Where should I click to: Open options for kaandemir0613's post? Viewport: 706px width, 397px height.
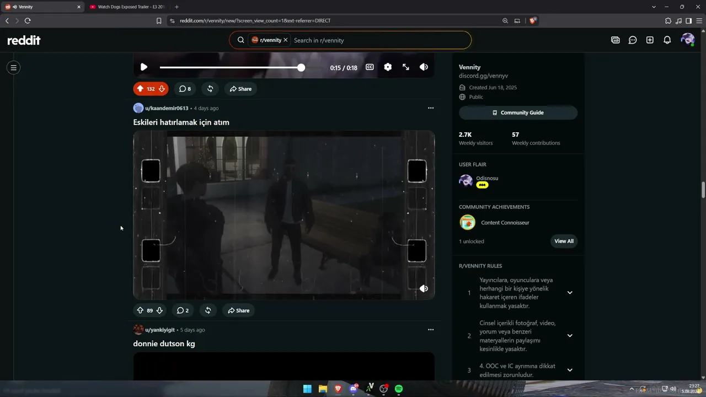tap(431, 108)
